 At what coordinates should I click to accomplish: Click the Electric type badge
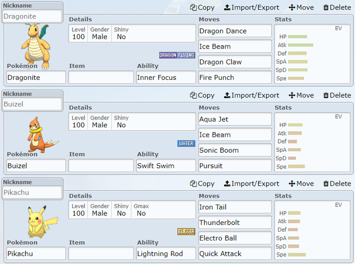coord(186,232)
